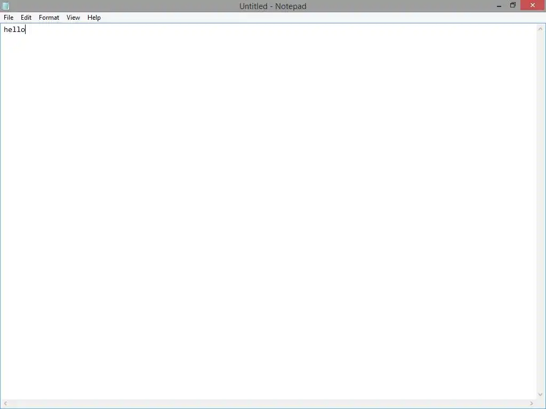Open the Edit menu
The width and height of the screenshot is (546, 409).
[26, 18]
